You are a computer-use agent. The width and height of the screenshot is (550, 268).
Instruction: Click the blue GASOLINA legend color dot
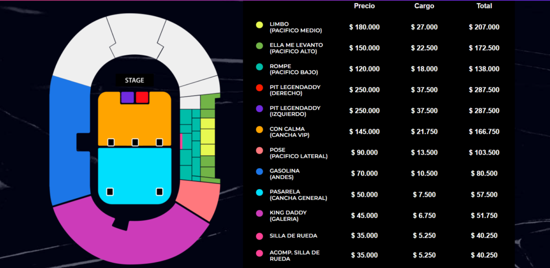click(259, 172)
